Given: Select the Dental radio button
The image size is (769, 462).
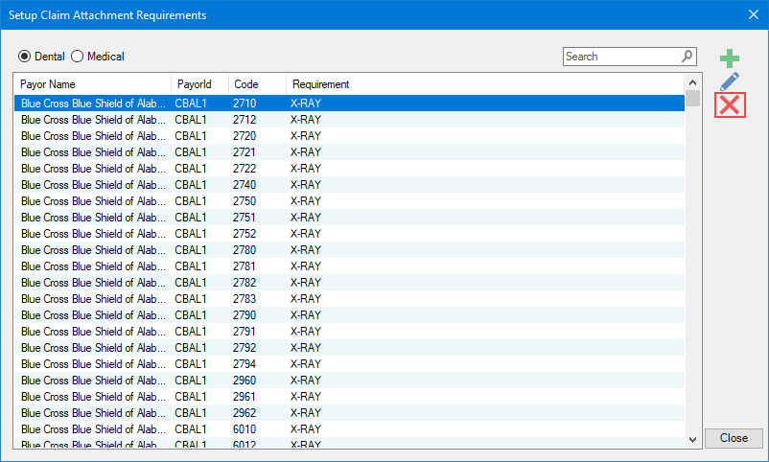Looking at the screenshot, I should click(25, 57).
